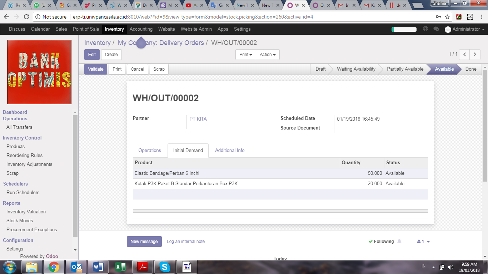
Task: Open Accounting in the top menu
Action: click(x=141, y=29)
